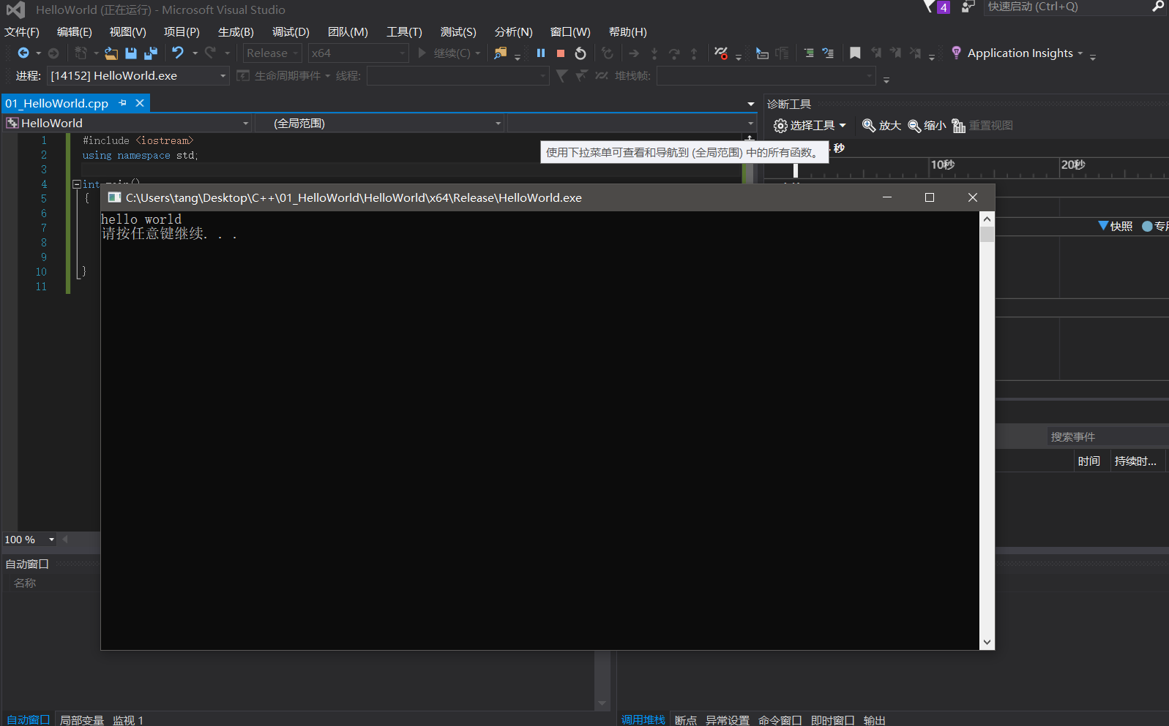Image resolution: width=1169 pixels, height=726 pixels.
Task: Open the editor tab list dropdown arrow
Action: coord(751,104)
